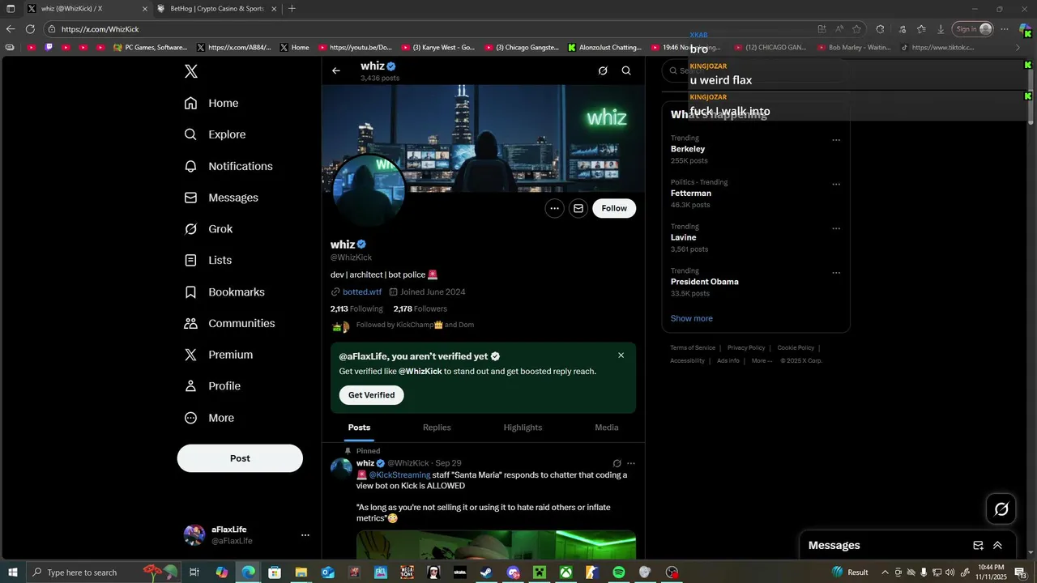This screenshot has height=583, width=1037.
Task: Open Explore in X sidebar
Action: pyautogui.click(x=215, y=134)
